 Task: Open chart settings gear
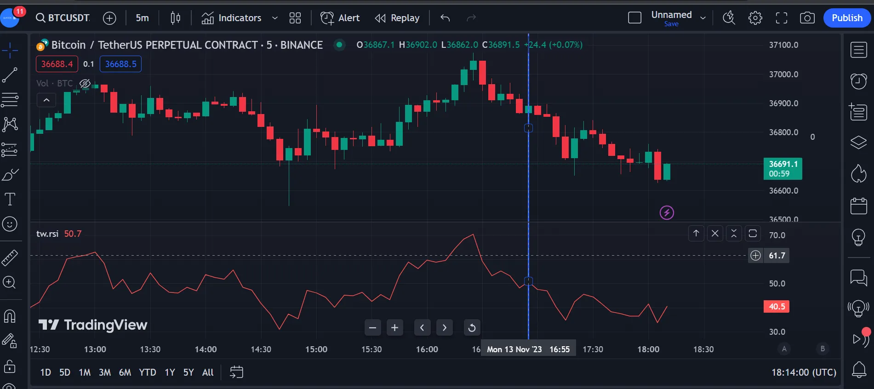(755, 18)
